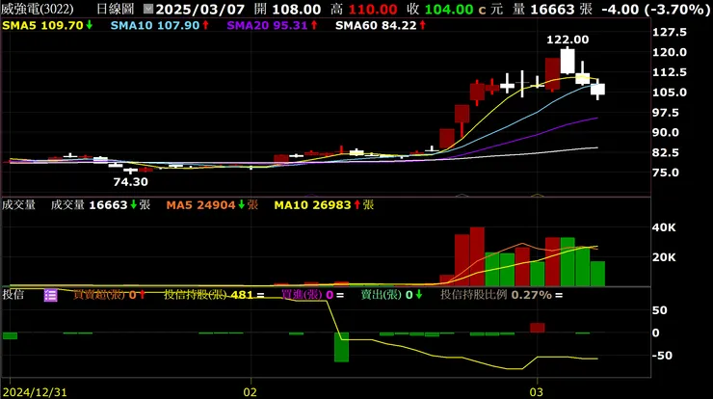713x399 pixels.
Task: Click the gray square icon before the date
Action: pos(147,9)
